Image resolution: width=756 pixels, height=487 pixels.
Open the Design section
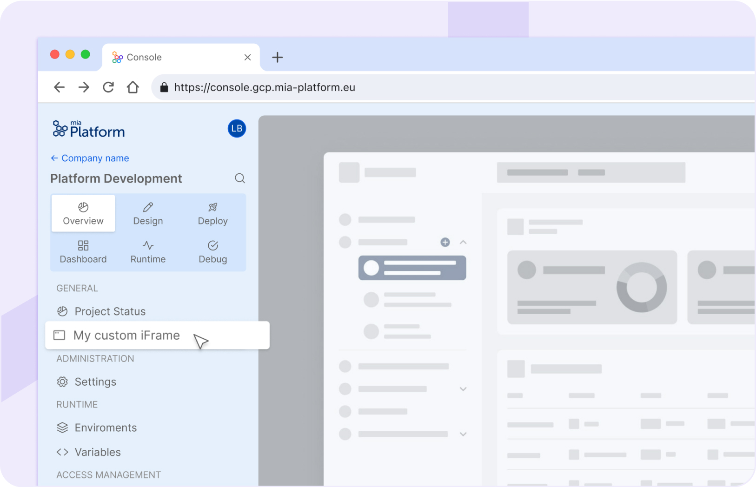pos(147,214)
